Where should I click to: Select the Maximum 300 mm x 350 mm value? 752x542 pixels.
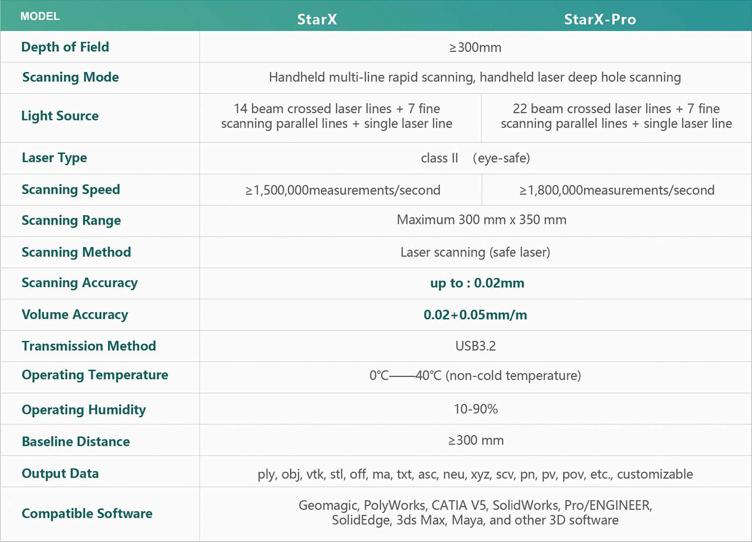pos(481,220)
